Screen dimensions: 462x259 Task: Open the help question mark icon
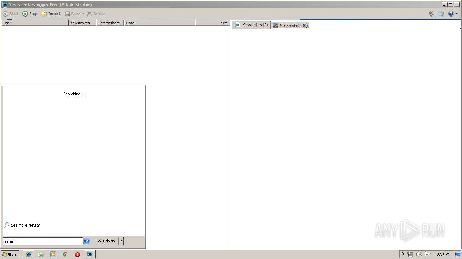451,14
